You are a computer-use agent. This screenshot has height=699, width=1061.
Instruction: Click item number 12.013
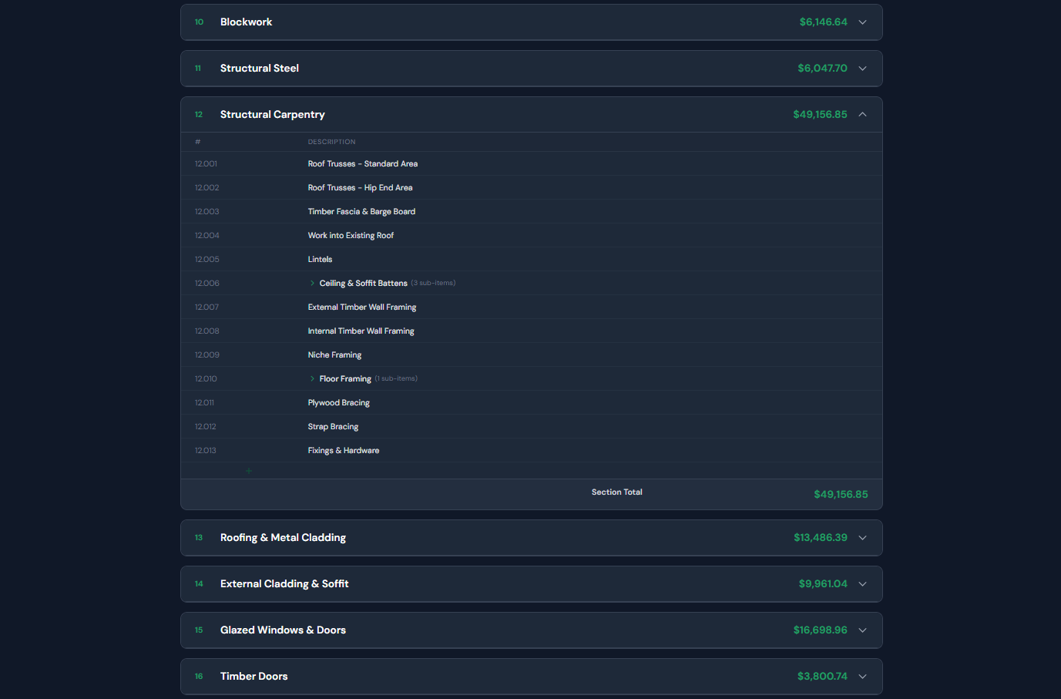point(205,451)
